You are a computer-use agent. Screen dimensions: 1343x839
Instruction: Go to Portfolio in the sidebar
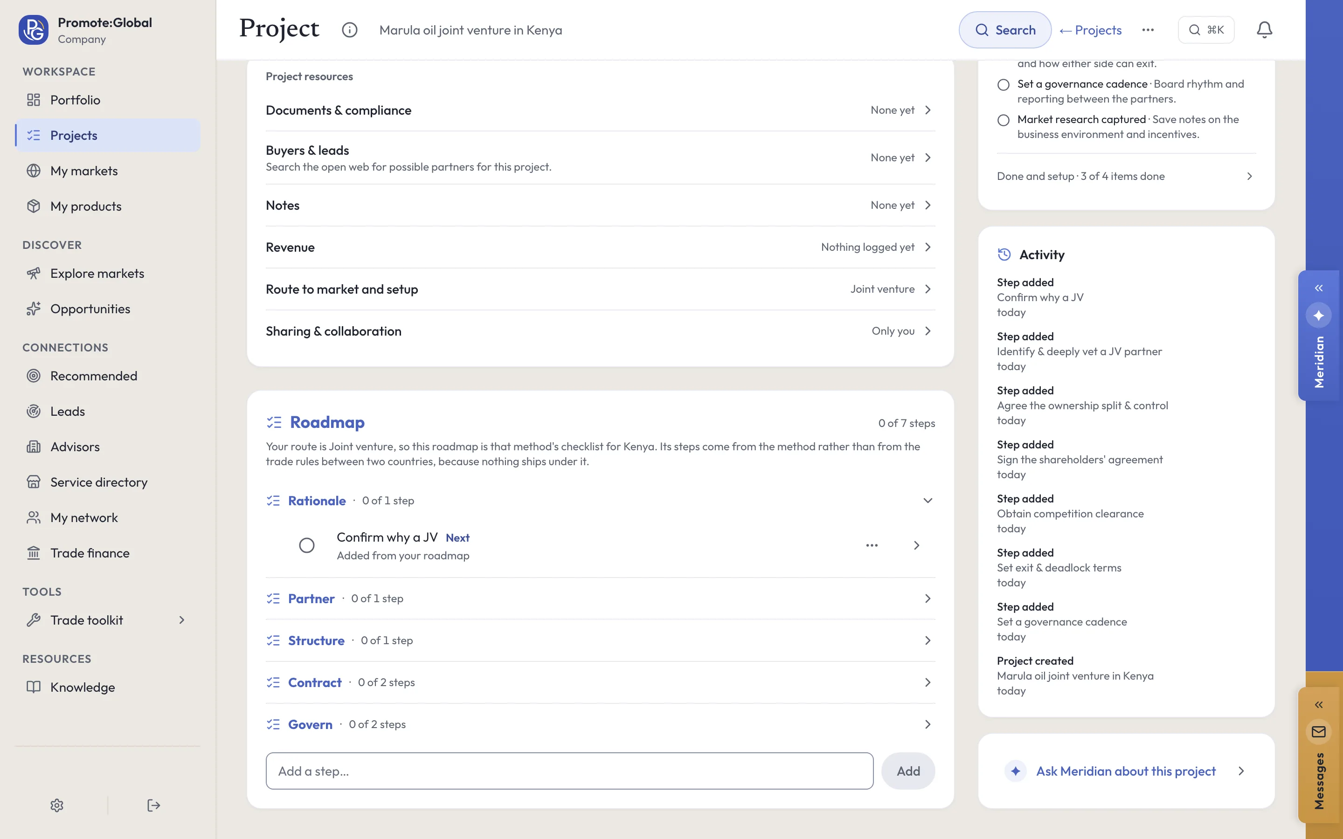point(107,100)
